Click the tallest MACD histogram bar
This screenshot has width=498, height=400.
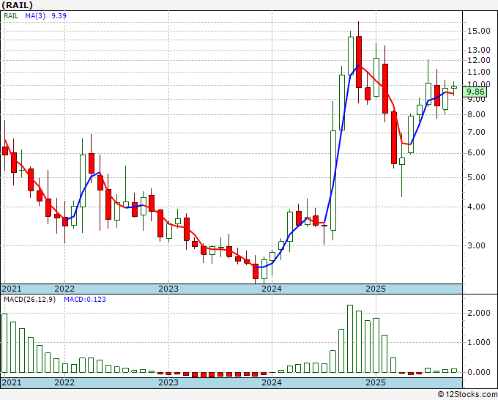pyautogui.click(x=350, y=340)
